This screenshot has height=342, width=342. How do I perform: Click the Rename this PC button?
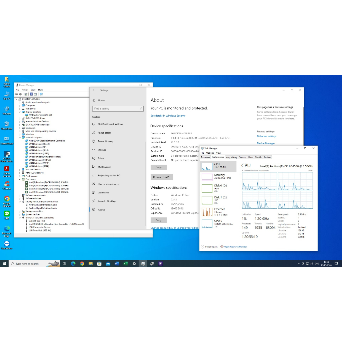pos(162,177)
